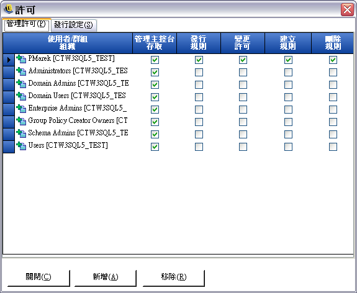Click the group icon beside Users row
The height and width of the screenshot is (293, 357).
(21, 146)
